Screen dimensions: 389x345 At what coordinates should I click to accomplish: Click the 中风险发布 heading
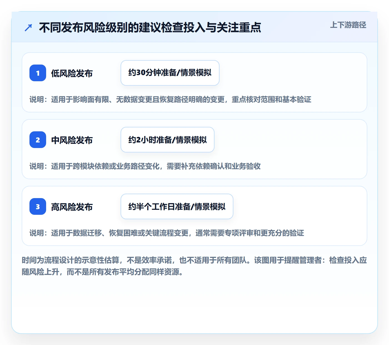72,140
